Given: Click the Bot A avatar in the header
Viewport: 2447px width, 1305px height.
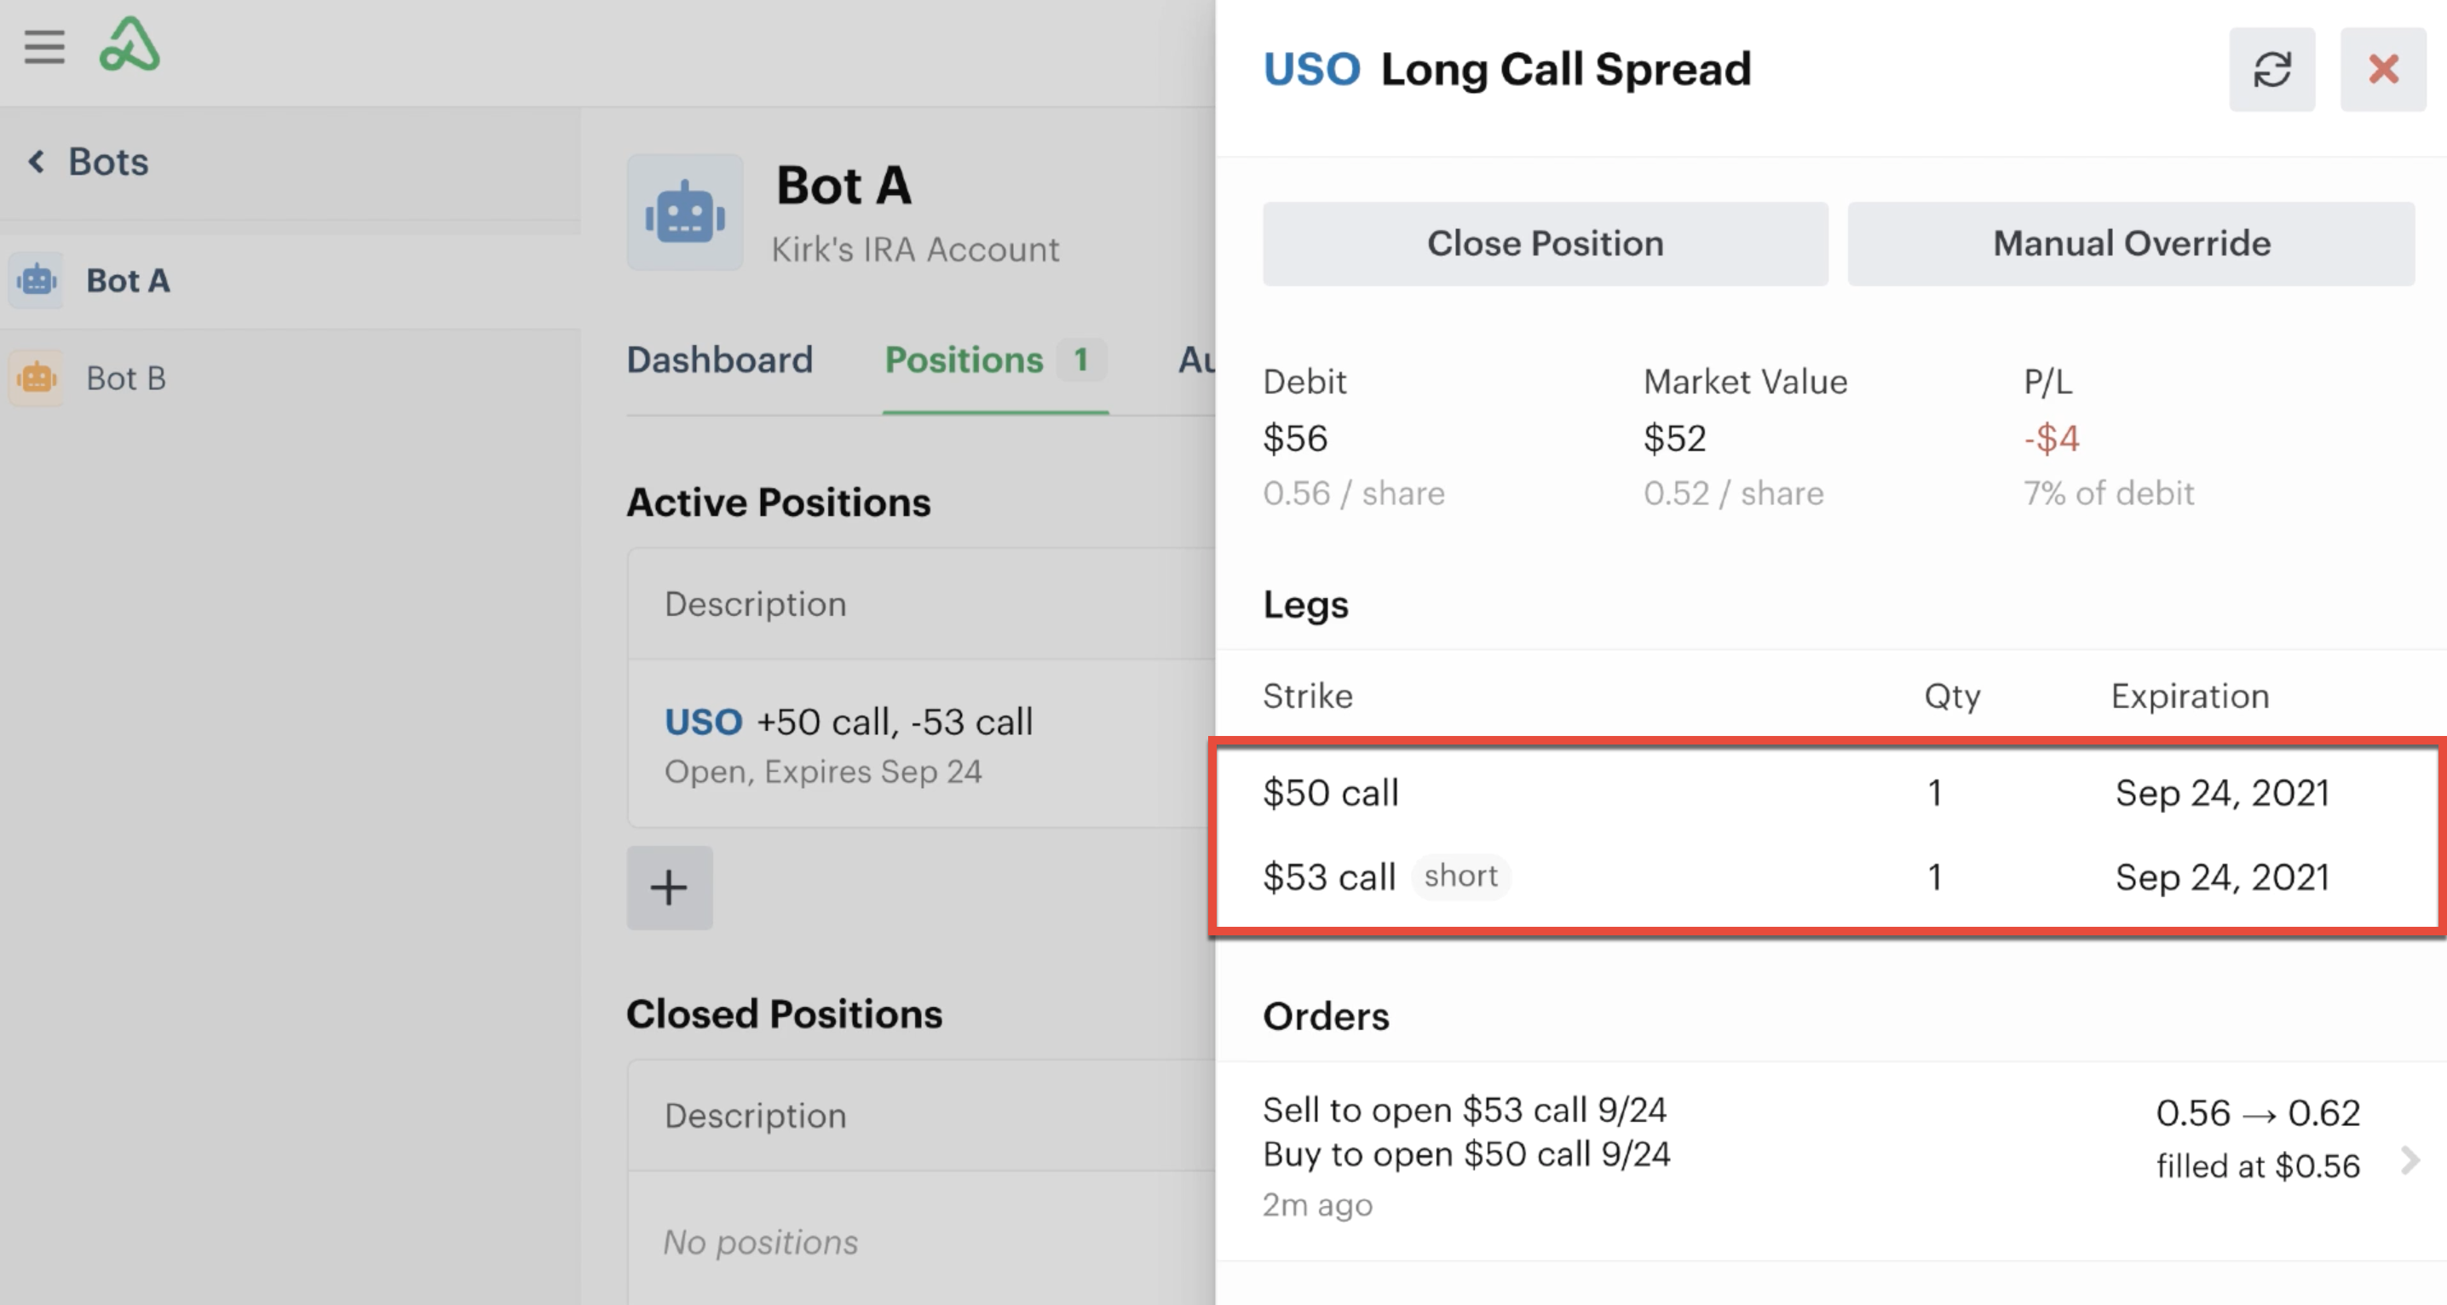Looking at the screenshot, I should pyautogui.click(x=685, y=213).
